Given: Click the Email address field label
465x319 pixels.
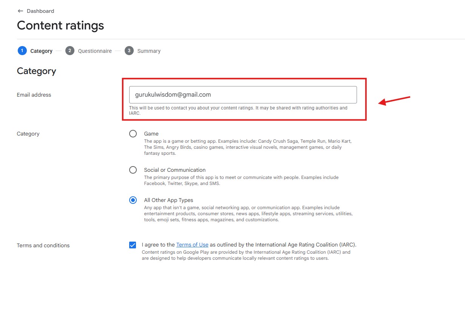Looking at the screenshot, I should [34, 95].
